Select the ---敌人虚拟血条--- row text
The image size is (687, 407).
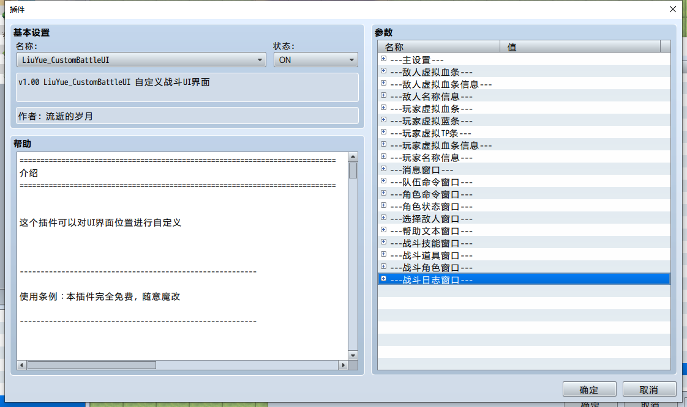click(x=431, y=72)
